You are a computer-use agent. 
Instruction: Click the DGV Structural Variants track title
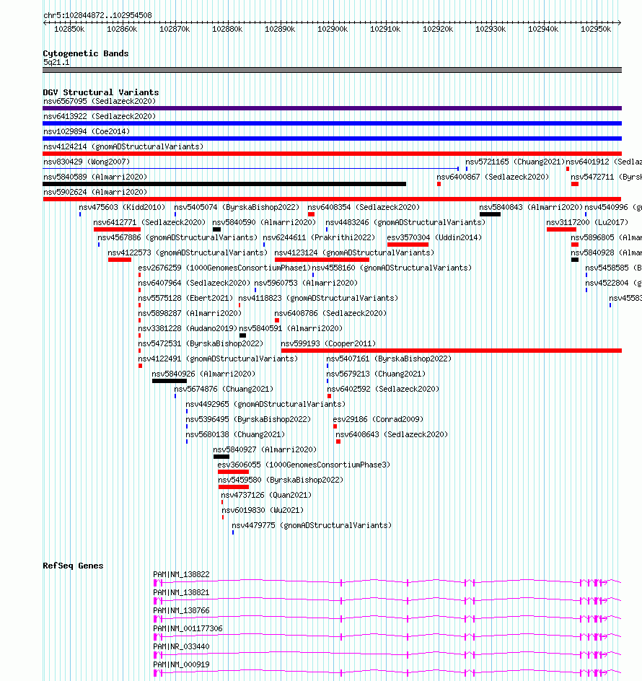click(x=101, y=92)
